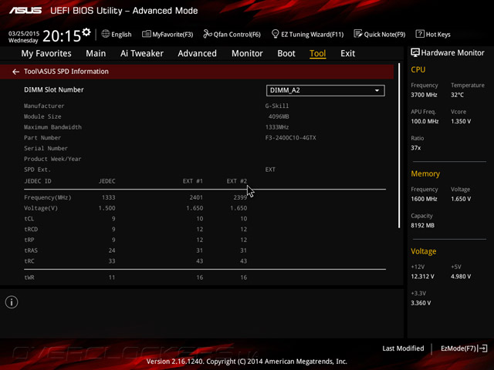
Task: Click the EXT #2 column header
Action: tap(237, 181)
